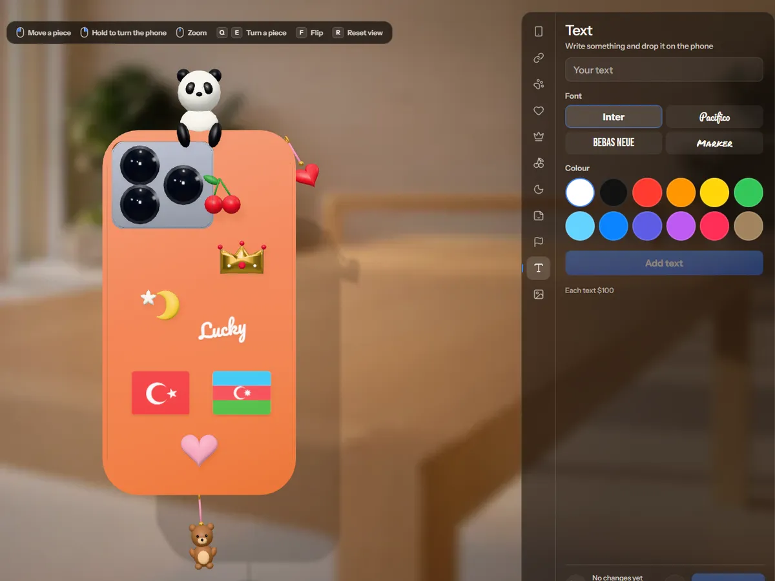The height and width of the screenshot is (581, 775).
Task: Pick the yellow colour swatch
Action: 715,192
